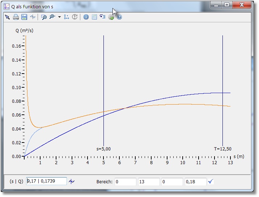Save the diagram using floppy disk icon
The width and height of the screenshot is (259, 197).
(24, 17)
